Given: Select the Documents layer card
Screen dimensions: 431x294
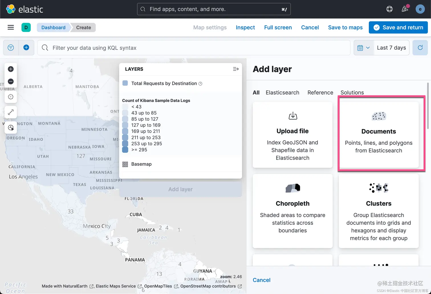Looking at the screenshot, I should [x=379, y=134].
